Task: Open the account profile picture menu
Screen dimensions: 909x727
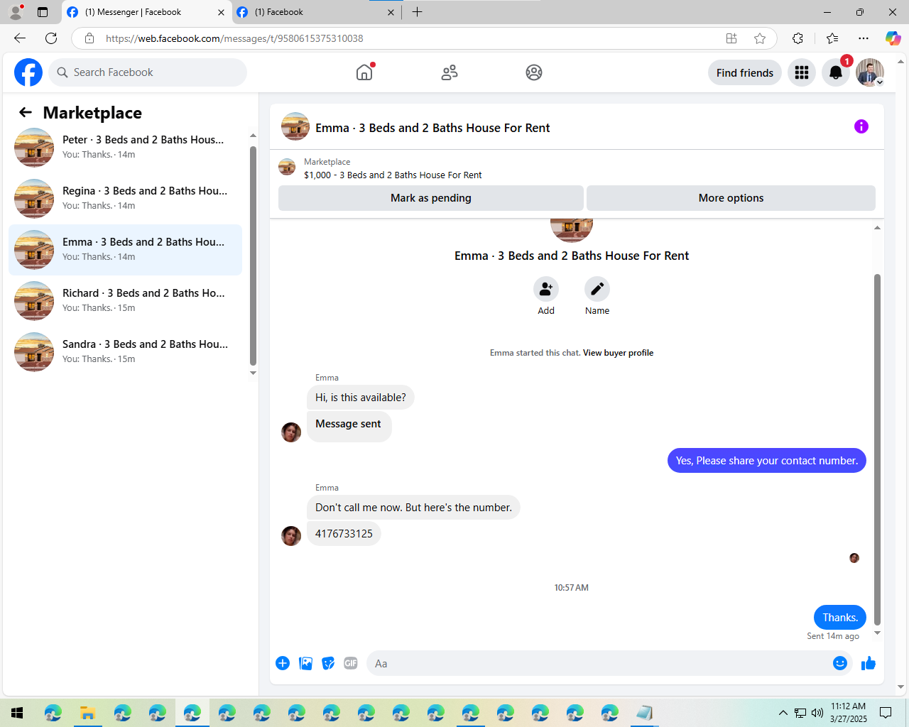Action: [870, 72]
